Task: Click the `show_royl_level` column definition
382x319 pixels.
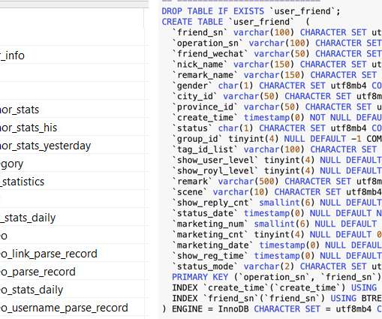Action: (x=277, y=170)
